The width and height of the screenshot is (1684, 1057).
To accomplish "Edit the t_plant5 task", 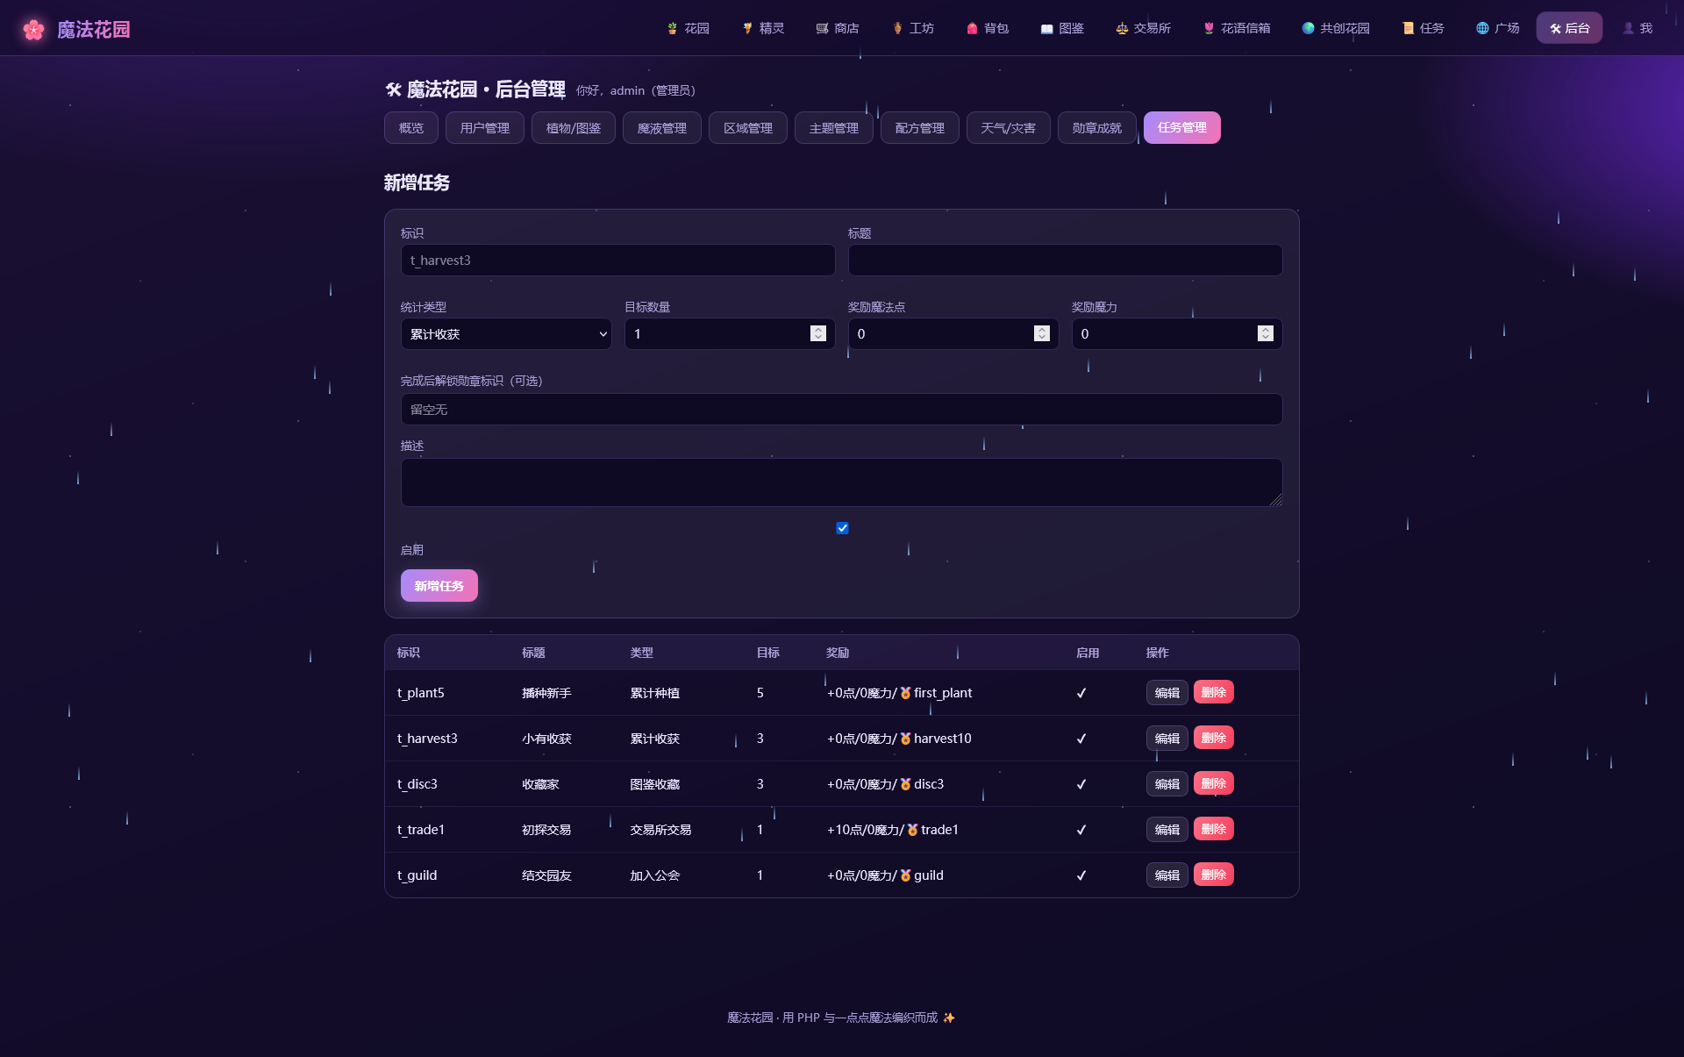I will point(1167,693).
